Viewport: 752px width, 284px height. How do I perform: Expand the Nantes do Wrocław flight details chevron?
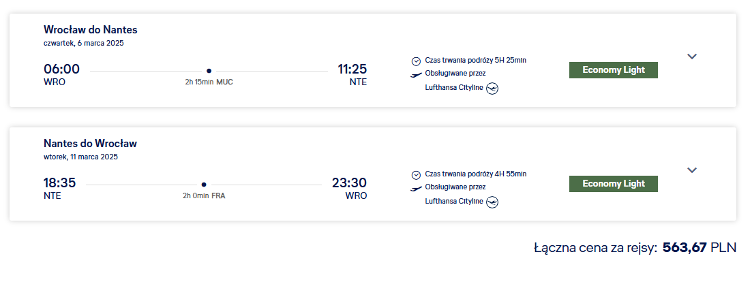691,170
